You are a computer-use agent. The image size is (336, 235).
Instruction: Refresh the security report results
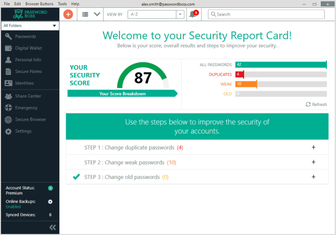(x=316, y=104)
